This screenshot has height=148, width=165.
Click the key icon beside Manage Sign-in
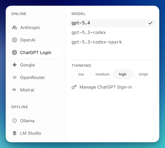tap(74, 87)
